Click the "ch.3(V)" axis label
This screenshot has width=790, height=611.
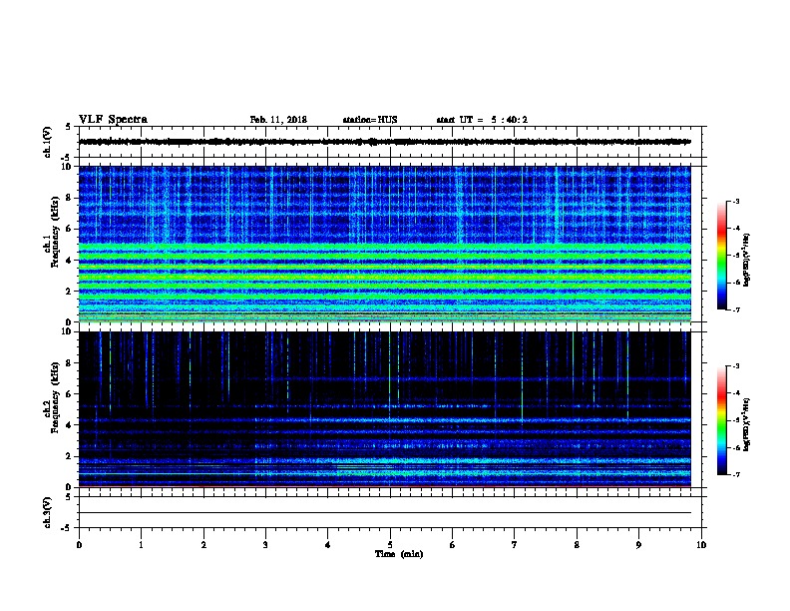pos(47,512)
